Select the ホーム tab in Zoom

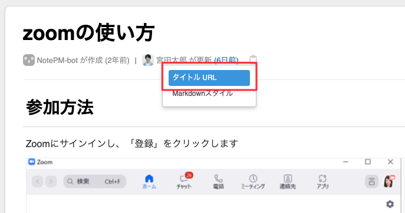pyautogui.click(x=149, y=182)
